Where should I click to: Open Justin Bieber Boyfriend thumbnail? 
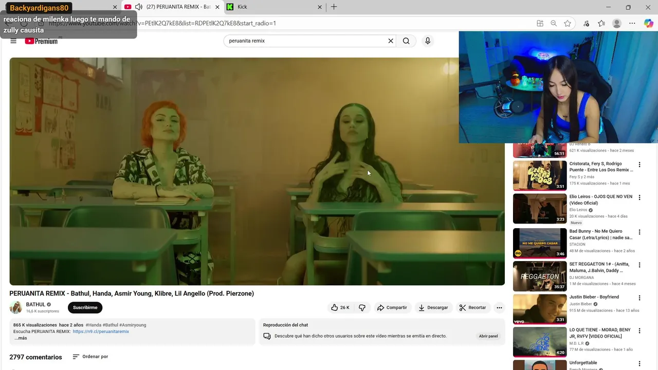coord(540,309)
